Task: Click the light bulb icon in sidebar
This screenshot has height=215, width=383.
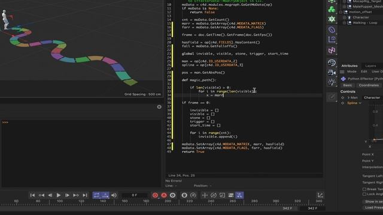Action: [x=332, y=82]
